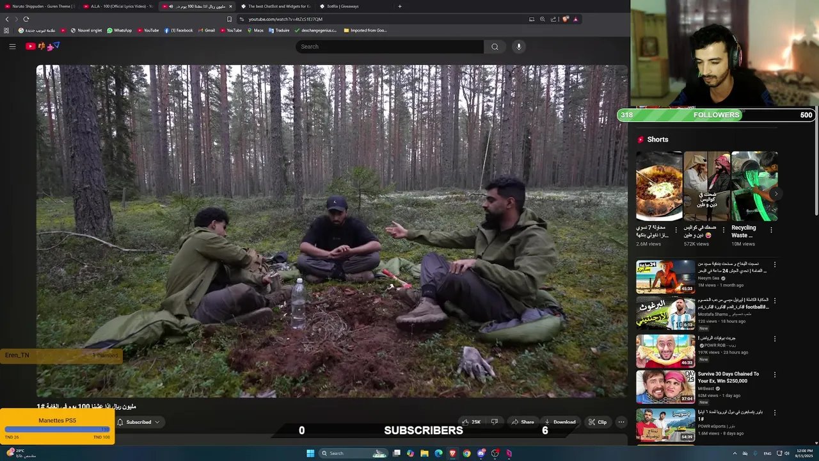Switch to A.L.A 100 Official Lyrics tab
The height and width of the screenshot is (461, 819).
point(118,6)
